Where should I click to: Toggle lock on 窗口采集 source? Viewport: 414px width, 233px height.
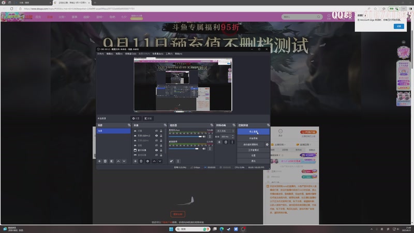161,150
